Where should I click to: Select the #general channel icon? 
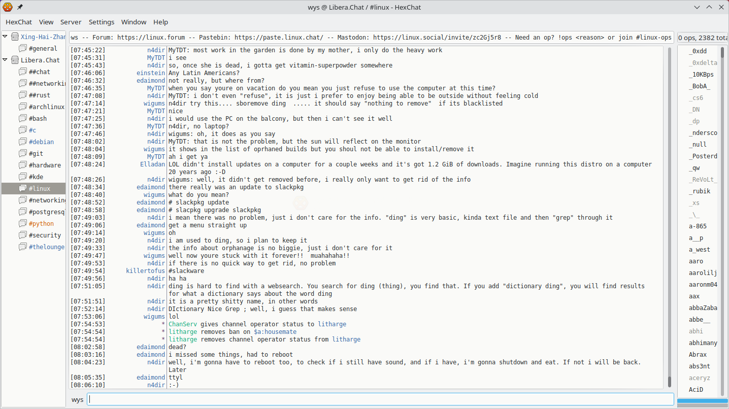coord(23,48)
